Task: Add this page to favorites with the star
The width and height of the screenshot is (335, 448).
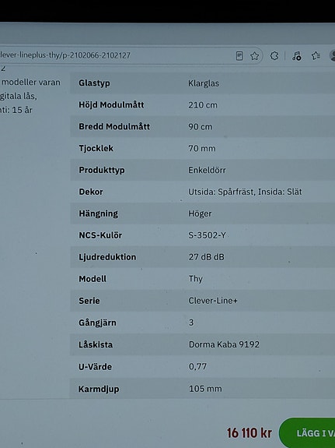Action: point(255,56)
